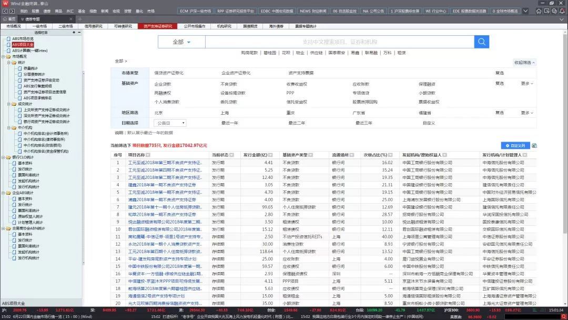Click the Wind logo icon in title bar
The image size is (568, 320).
point(5,3)
